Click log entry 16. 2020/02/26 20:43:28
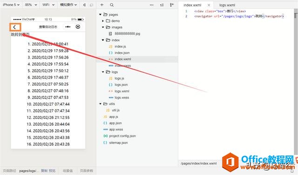 tap(48, 144)
